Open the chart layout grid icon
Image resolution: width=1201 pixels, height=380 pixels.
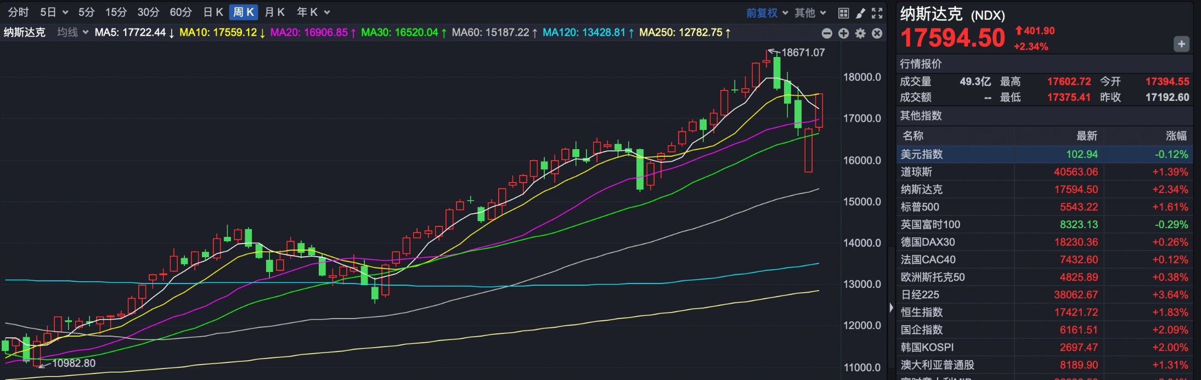click(x=844, y=13)
